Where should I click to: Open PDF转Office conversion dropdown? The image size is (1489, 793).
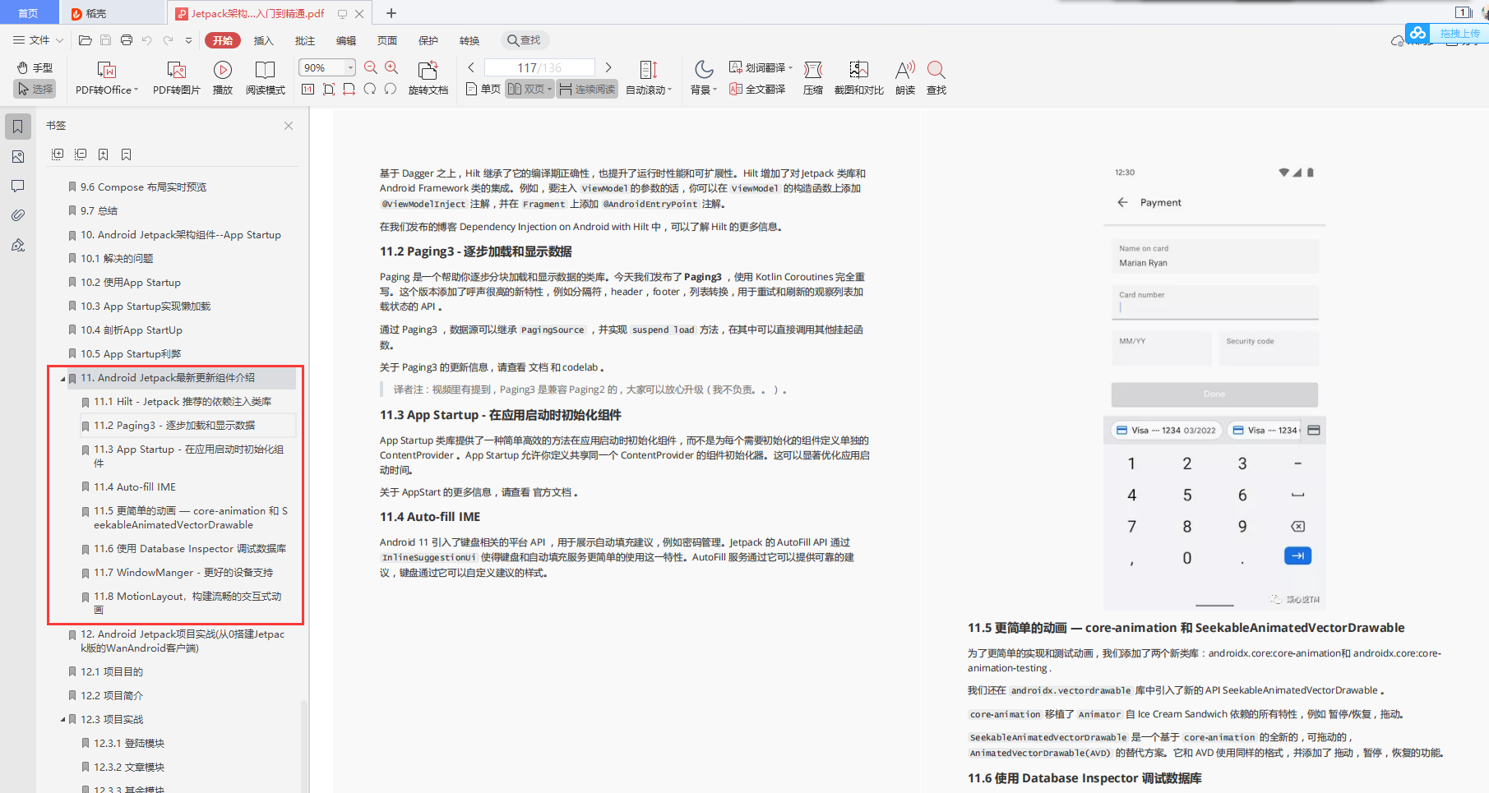(107, 78)
